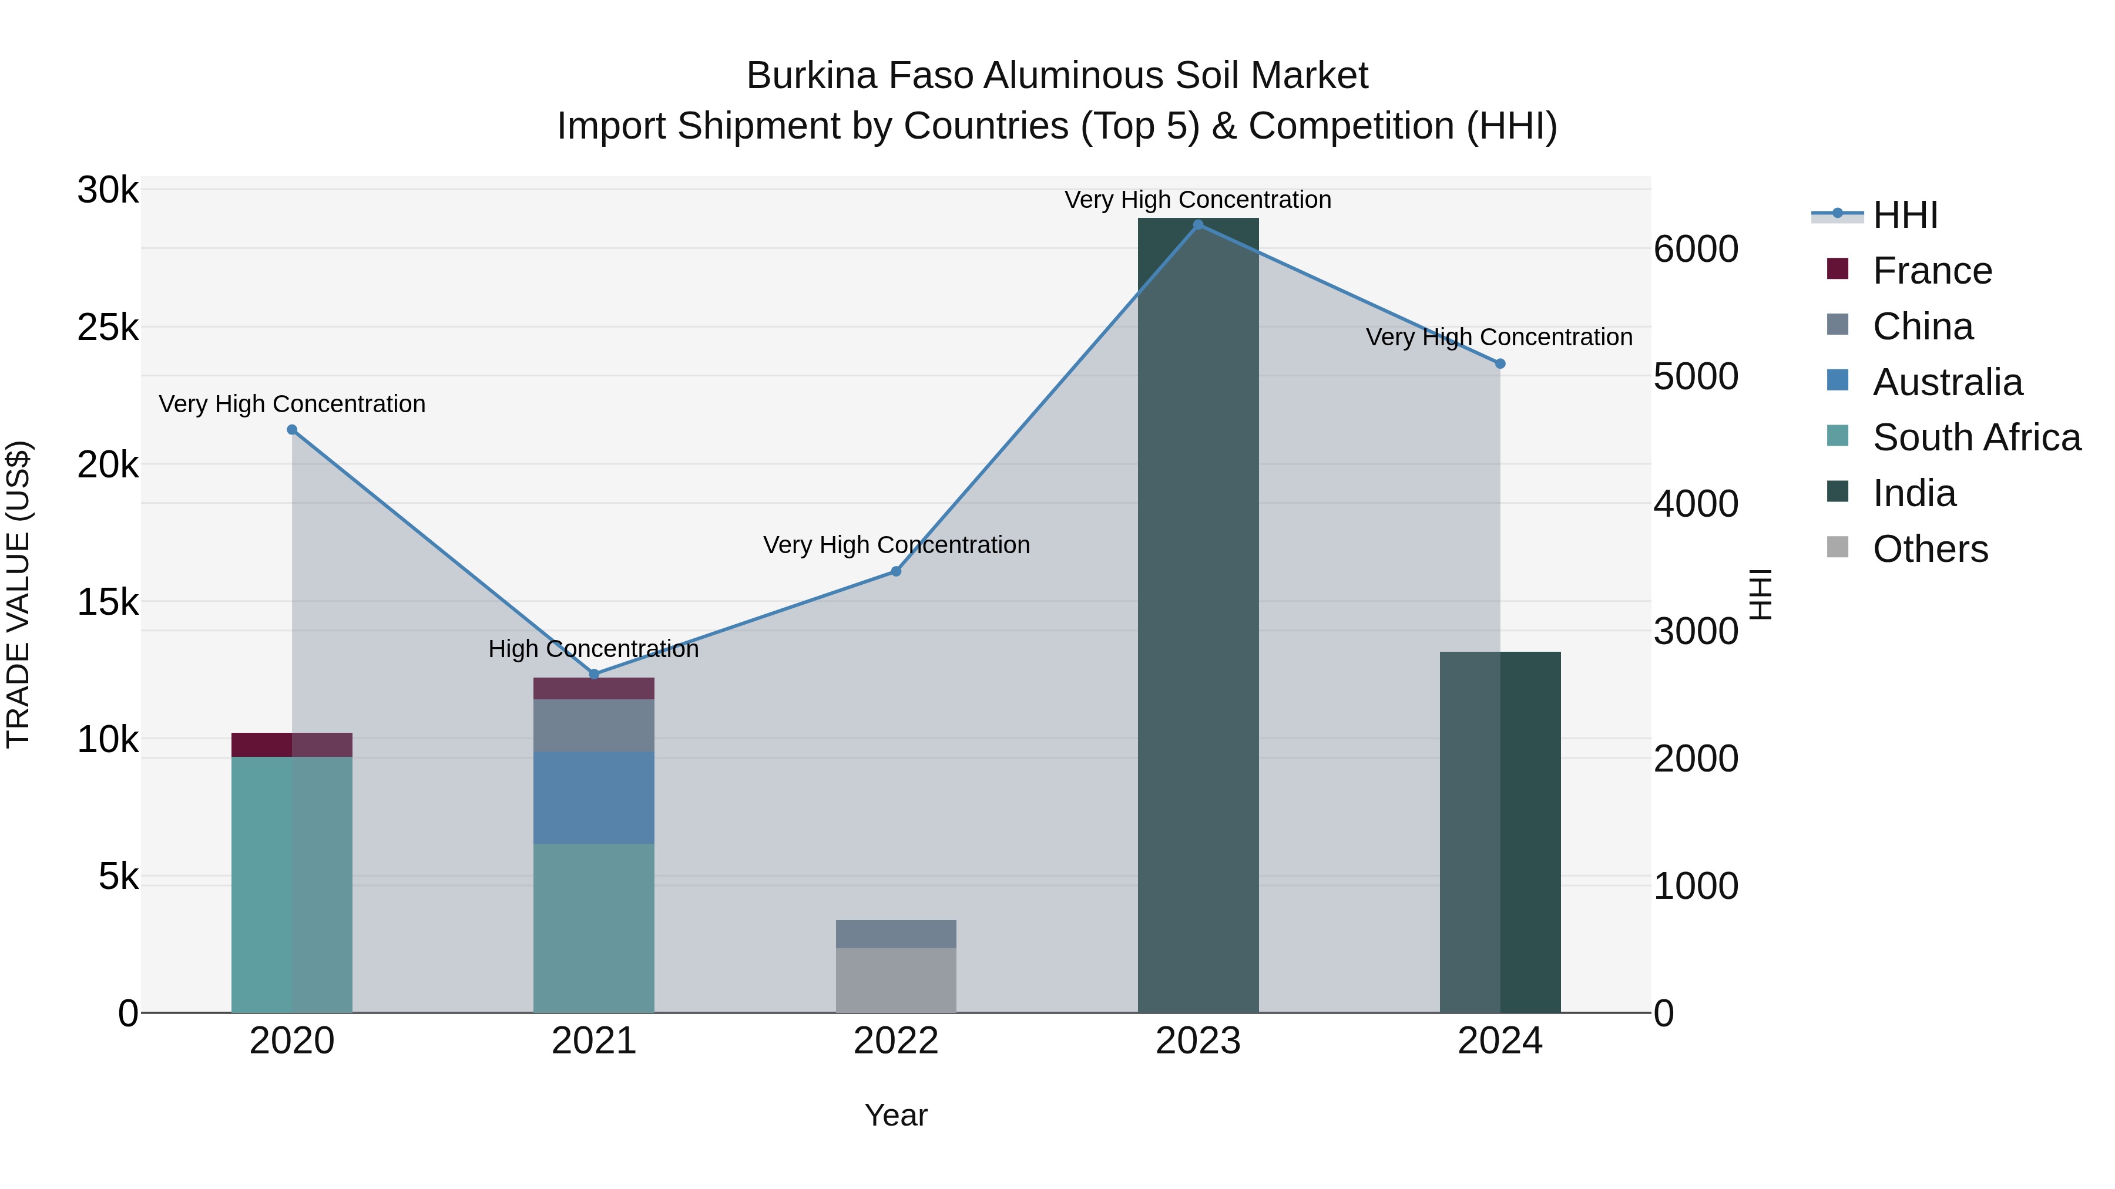Click the 'High Concentration' label above 2021
The height and width of the screenshot is (1189, 2115).
click(593, 649)
